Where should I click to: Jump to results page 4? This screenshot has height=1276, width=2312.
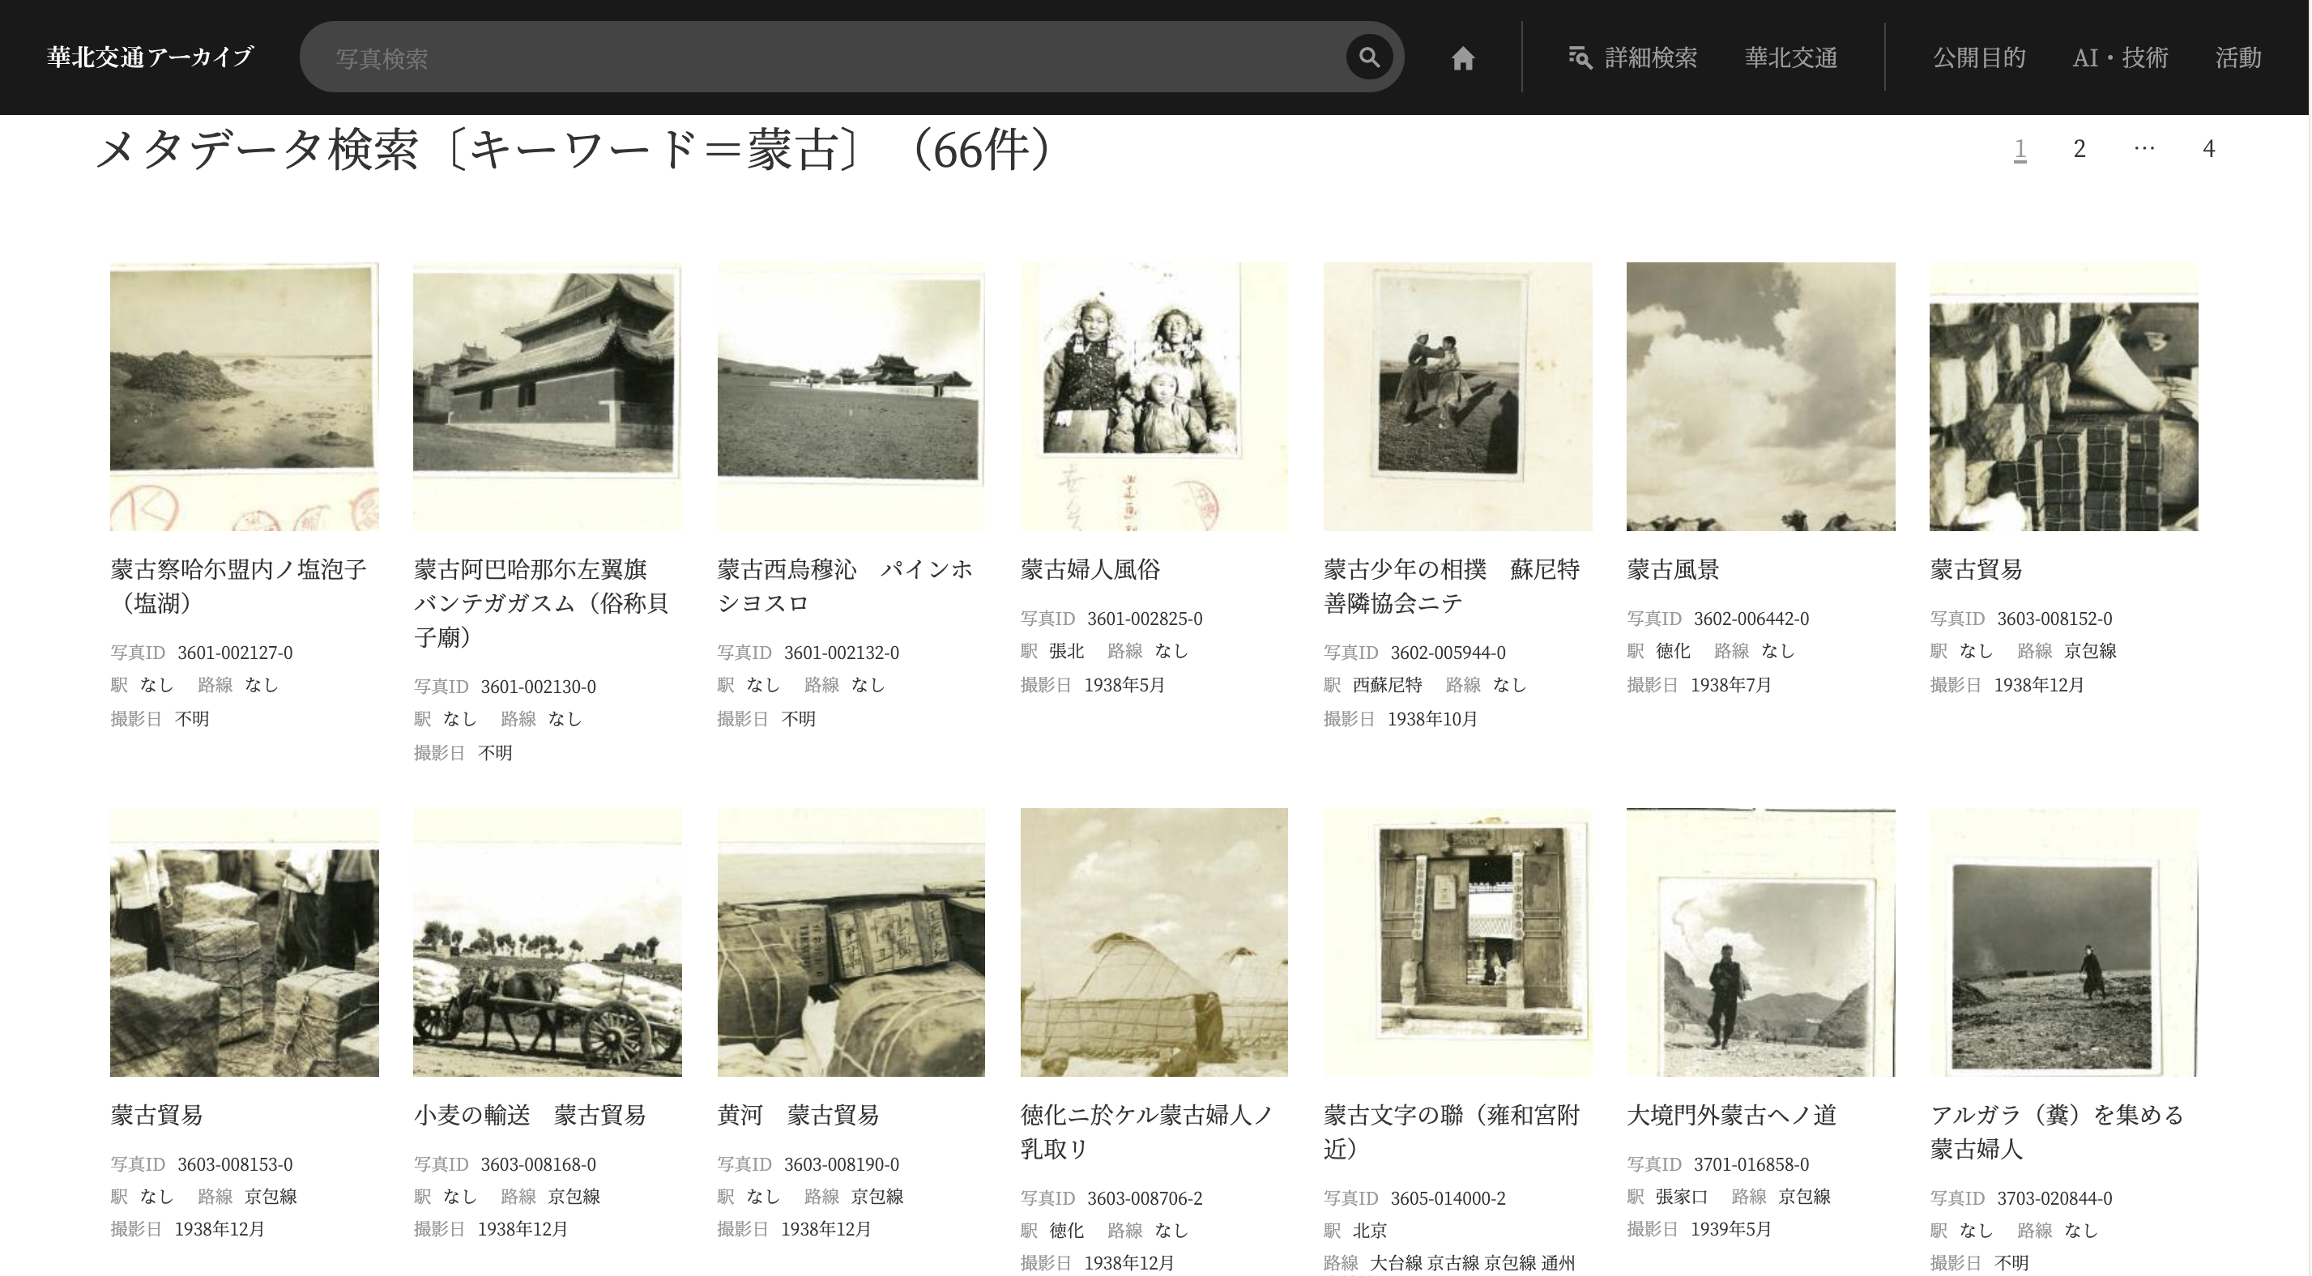(x=2209, y=149)
